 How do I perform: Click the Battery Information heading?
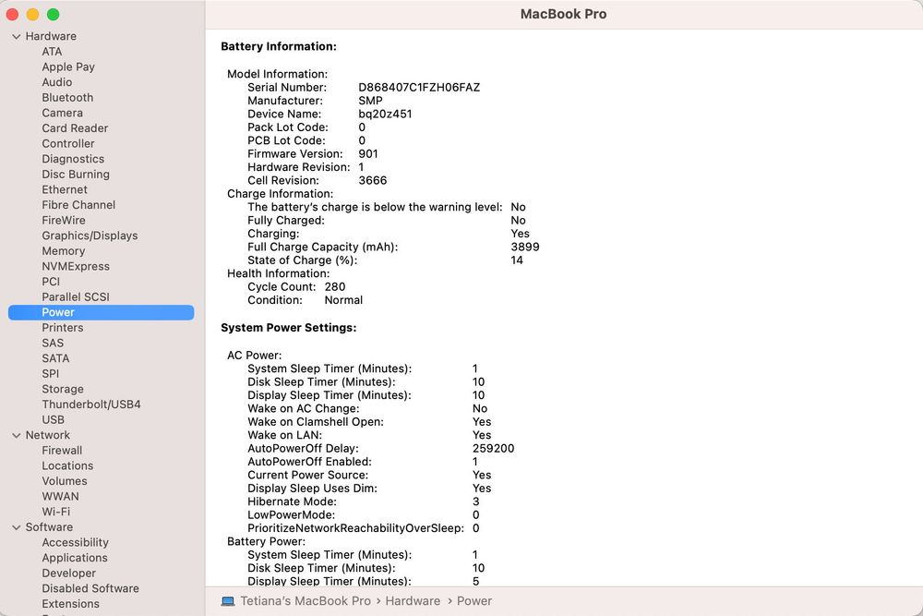pyautogui.click(x=279, y=46)
